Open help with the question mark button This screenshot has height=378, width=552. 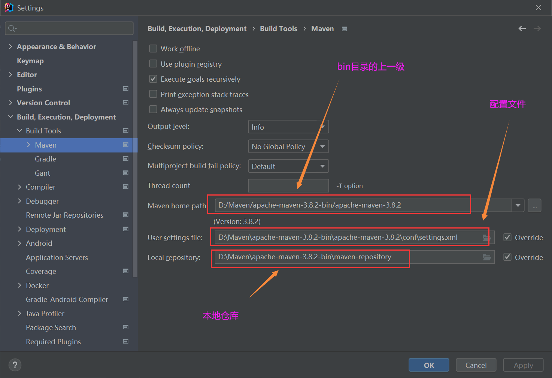tap(15, 365)
